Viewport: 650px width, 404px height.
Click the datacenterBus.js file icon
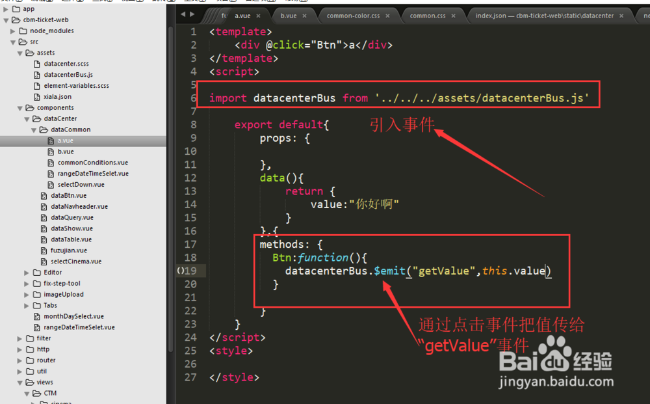coord(37,75)
